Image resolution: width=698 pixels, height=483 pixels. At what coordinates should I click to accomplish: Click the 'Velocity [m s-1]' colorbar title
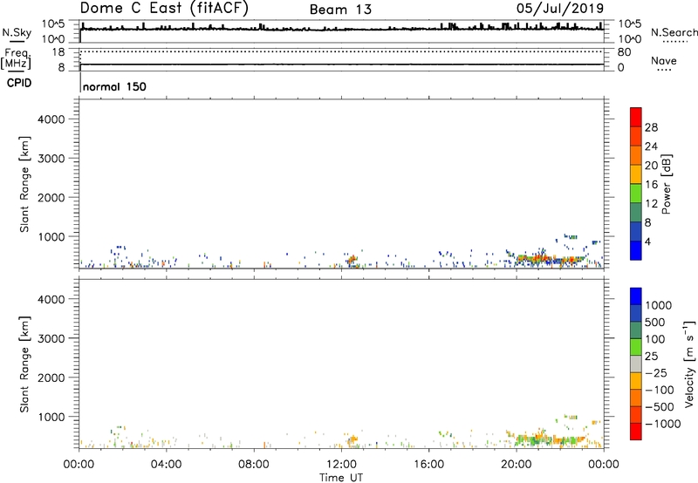689,364
